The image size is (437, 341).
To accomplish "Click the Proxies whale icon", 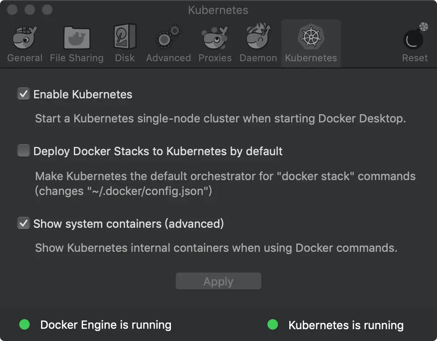I will (x=215, y=39).
